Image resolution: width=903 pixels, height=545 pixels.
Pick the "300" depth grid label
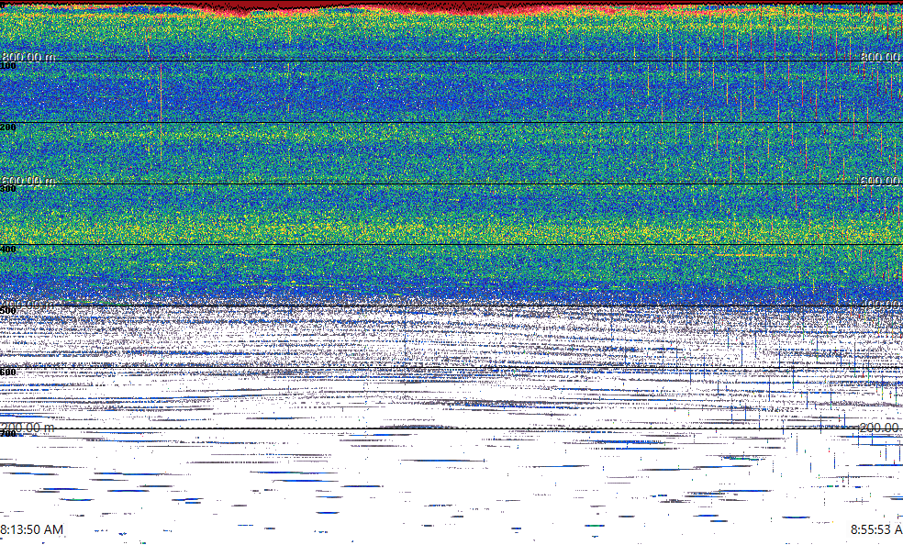coord(8,189)
